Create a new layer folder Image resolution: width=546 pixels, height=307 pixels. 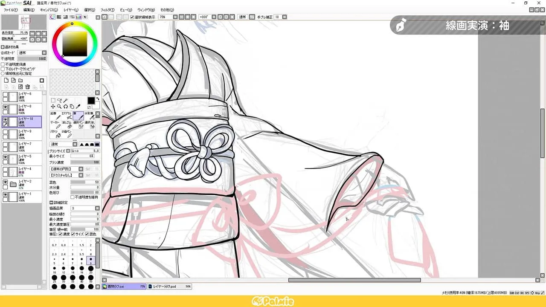tap(20, 80)
